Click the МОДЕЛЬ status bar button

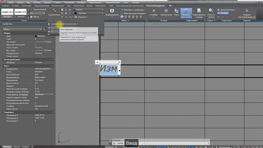click(x=109, y=147)
